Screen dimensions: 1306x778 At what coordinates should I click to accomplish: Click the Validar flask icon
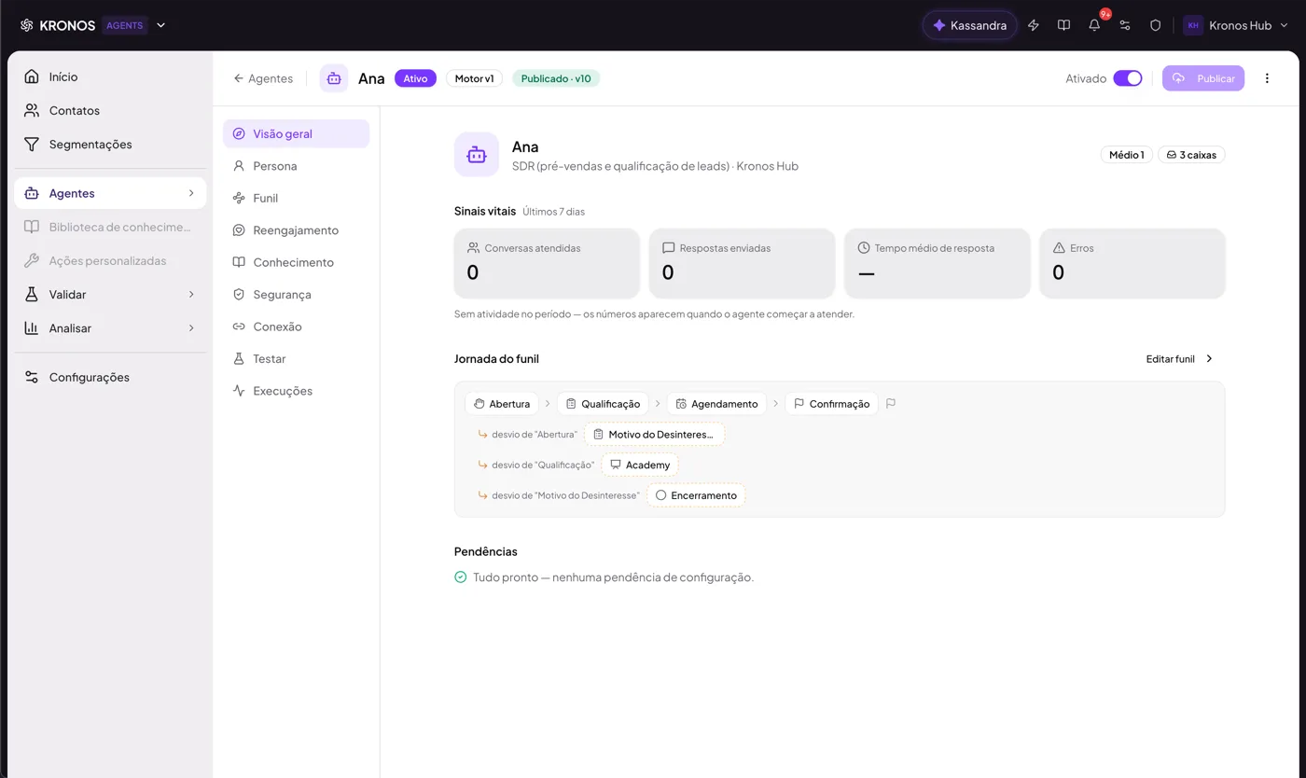32,295
